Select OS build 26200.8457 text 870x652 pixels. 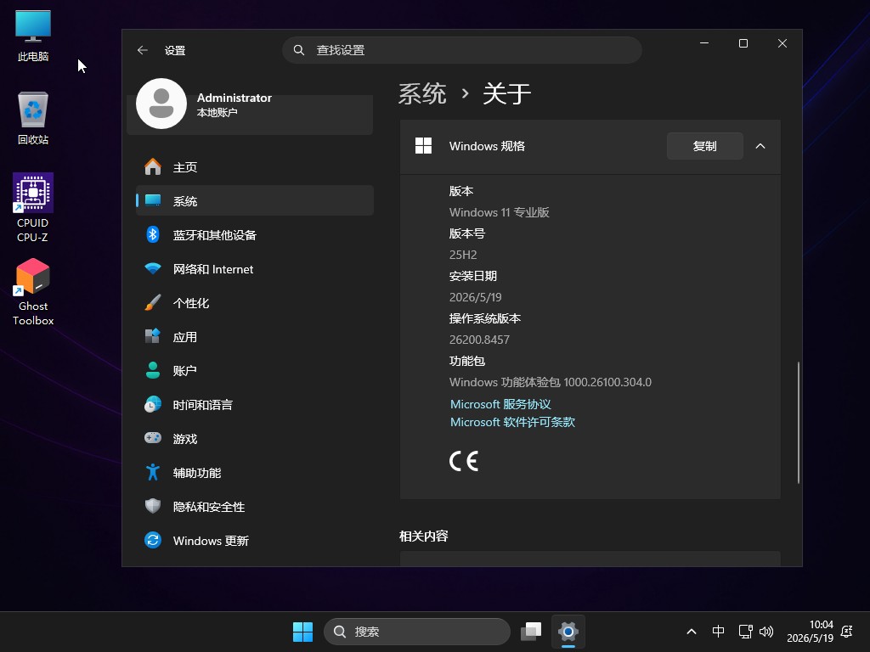[x=479, y=340]
